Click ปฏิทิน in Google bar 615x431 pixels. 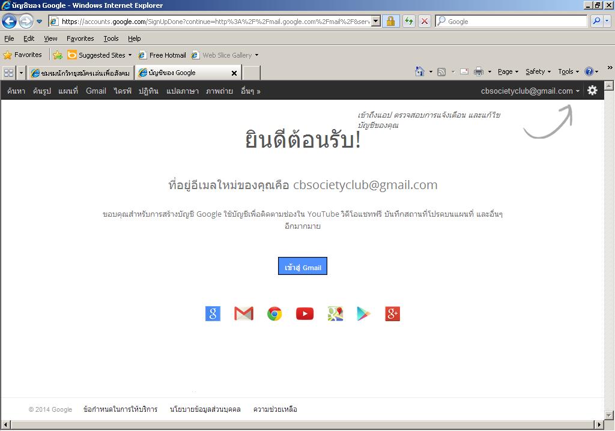point(148,91)
